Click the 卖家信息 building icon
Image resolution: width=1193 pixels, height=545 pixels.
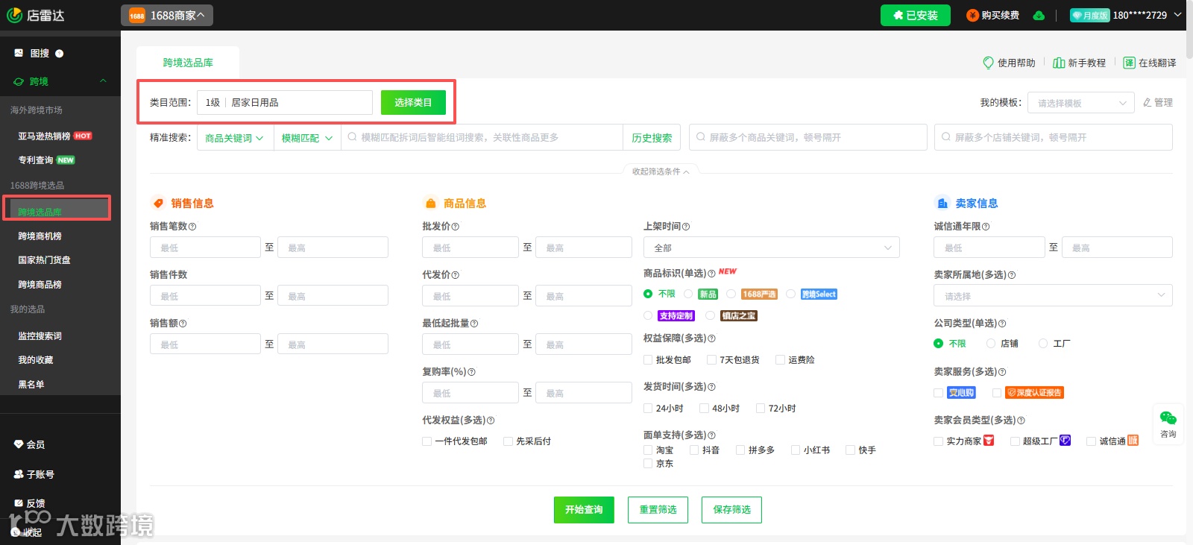[942, 203]
